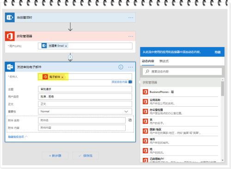The image size is (231, 169).
Task: Click 隐藏 to hide dynamic content panel
Action: click(x=218, y=52)
